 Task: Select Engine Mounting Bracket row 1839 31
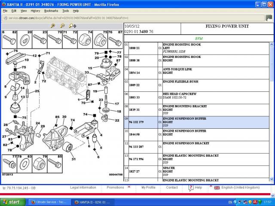point(197,110)
